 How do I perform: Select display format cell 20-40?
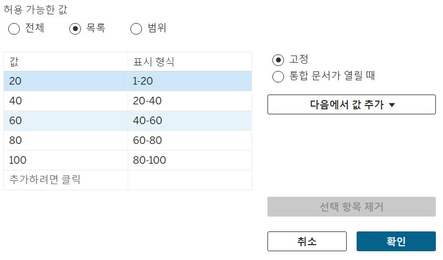(190, 101)
